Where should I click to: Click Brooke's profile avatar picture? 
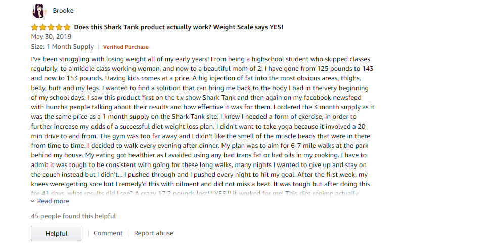[38, 11]
